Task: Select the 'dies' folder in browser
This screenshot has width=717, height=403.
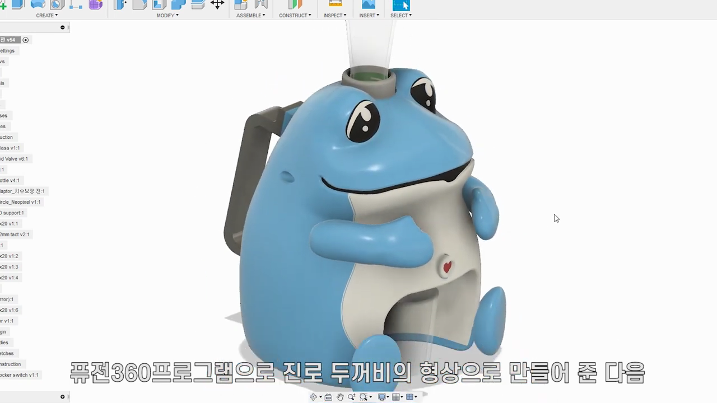Action: tap(5, 343)
